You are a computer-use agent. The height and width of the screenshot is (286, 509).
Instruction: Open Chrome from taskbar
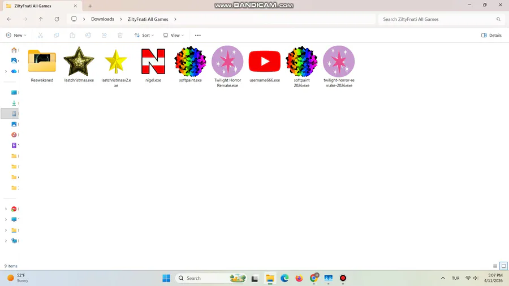pyautogui.click(x=313, y=278)
